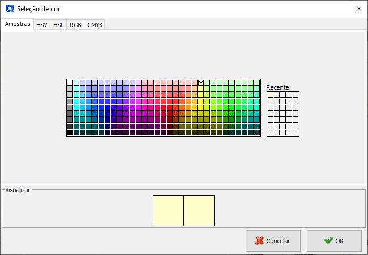Pick the currently selected X-marked swatch
368x255 pixels.
pos(201,83)
